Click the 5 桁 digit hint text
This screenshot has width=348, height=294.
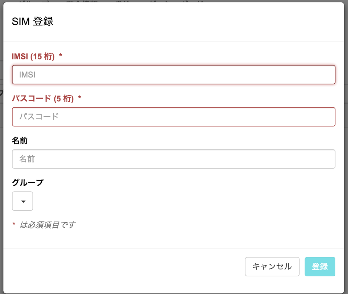pyautogui.click(x=64, y=99)
